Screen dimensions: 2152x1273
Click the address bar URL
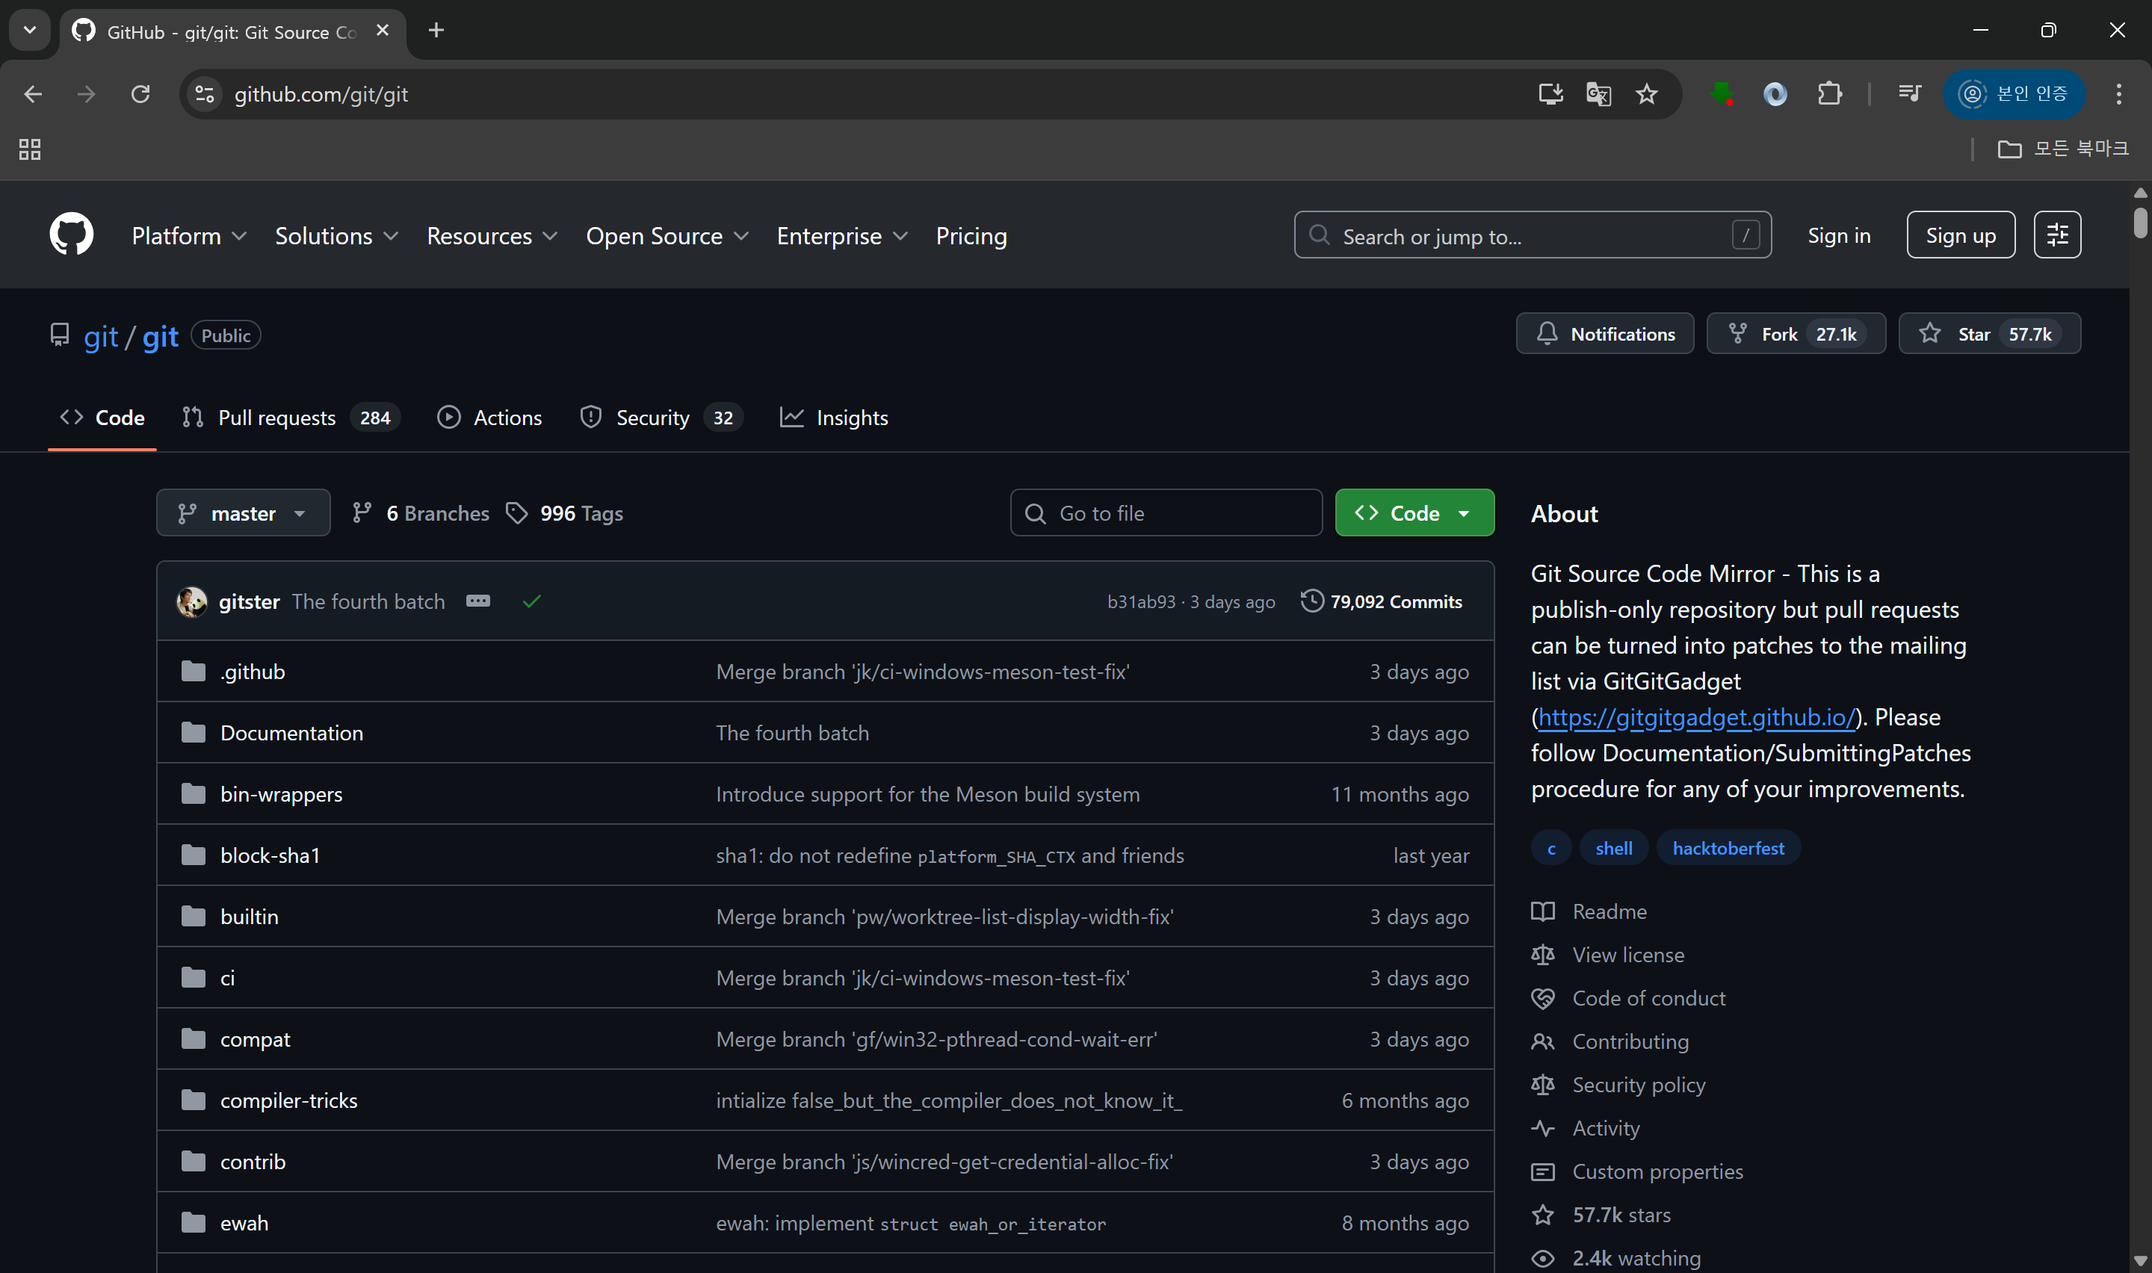coord(321,93)
